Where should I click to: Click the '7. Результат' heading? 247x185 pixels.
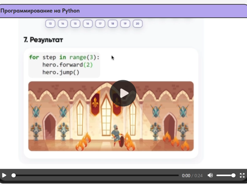click(x=43, y=40)
